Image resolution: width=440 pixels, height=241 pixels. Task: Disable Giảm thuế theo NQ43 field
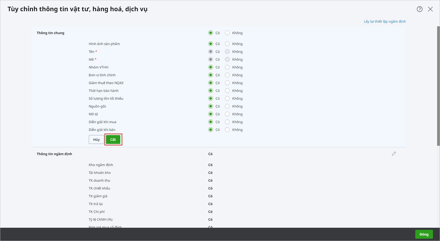[x=227, y=83]
